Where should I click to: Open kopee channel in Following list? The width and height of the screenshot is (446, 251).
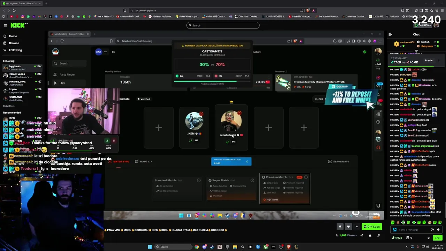22,91
